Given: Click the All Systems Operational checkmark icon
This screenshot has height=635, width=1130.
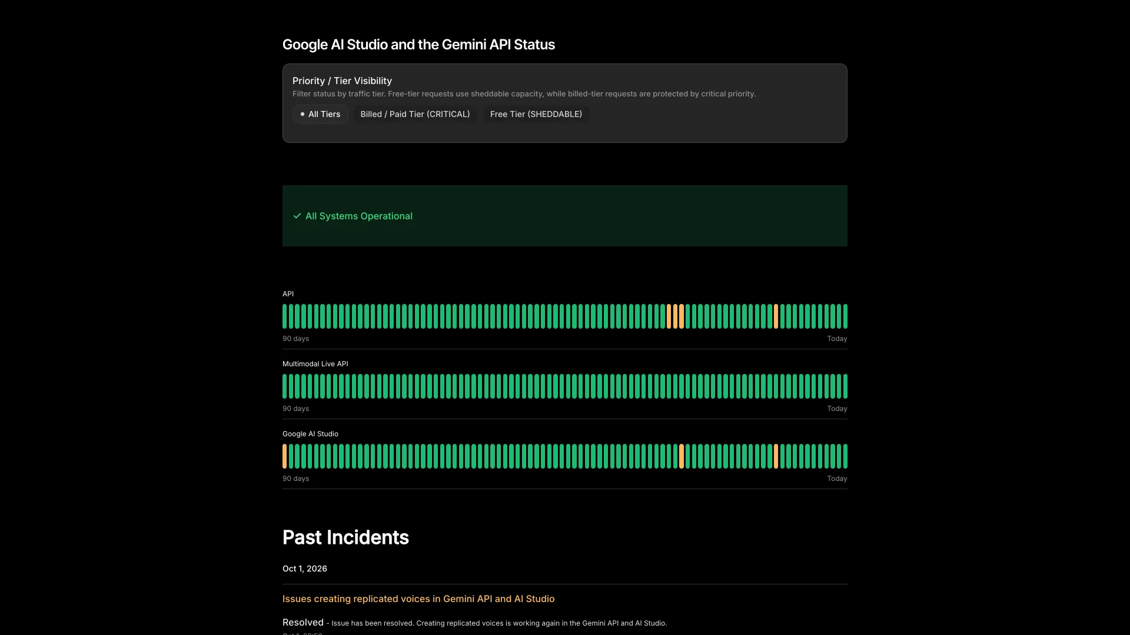Looking at the screenshot, I should point(297,216).
